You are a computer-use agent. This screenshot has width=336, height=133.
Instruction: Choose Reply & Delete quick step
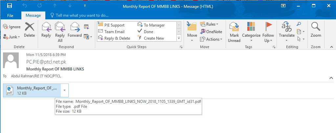114,38
